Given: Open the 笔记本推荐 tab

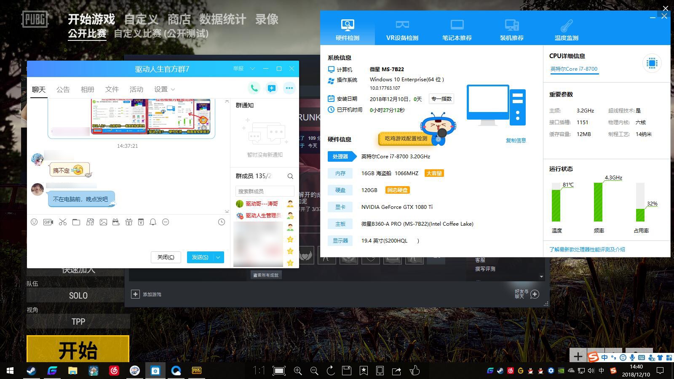Looking at the screenshot, I should pyautogui.click(x=457, y=30).
